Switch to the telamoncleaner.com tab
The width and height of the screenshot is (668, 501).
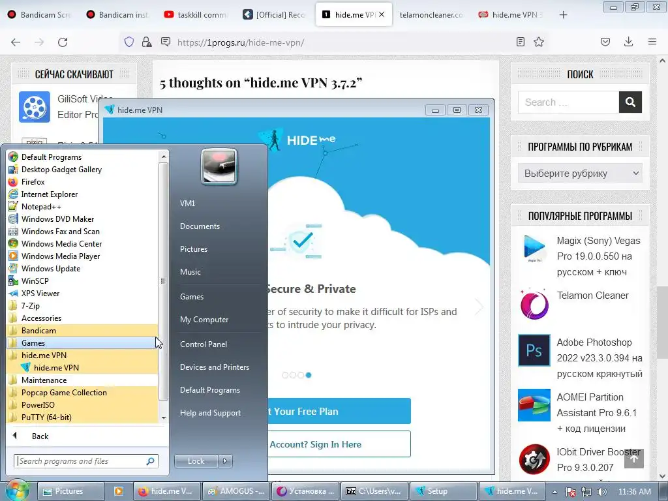[x=431, y=15]
